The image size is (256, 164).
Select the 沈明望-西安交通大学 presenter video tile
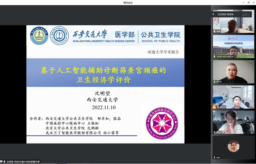tap(234, 47)
